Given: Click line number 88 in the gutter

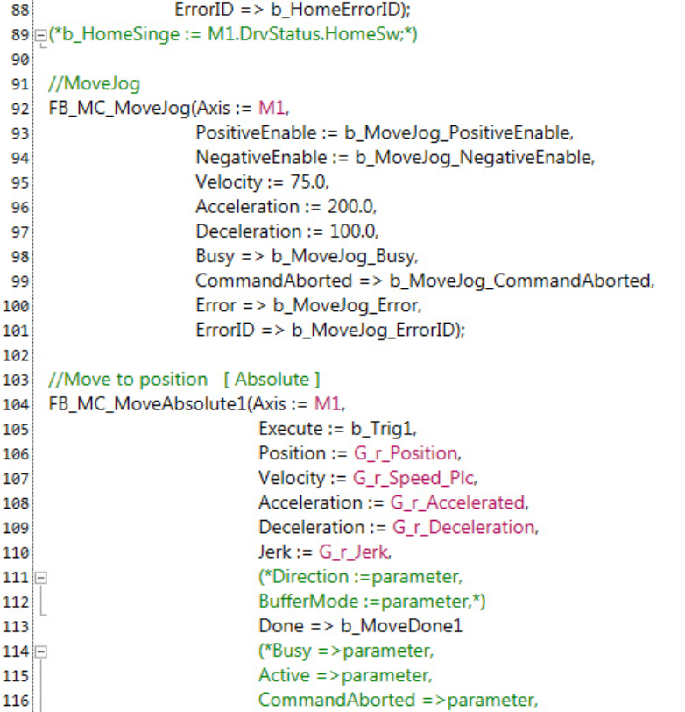Looking at the screenshot, I should 19,10.
